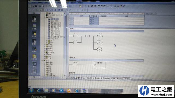Viewport: 175px width, 98px height.
Task: Open Internet Explorer from the taskbar
Action: (x=39, y=91)
